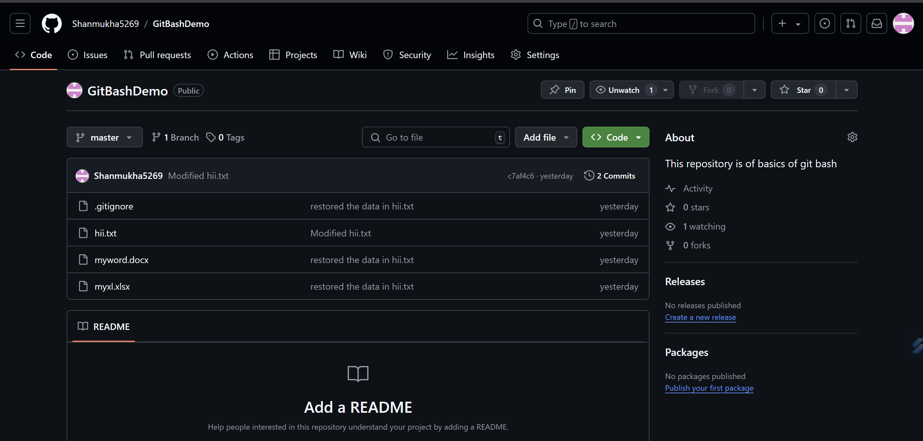Pin the GitBashDemo repository
The image size is (923, 441).
click(562, 90)
